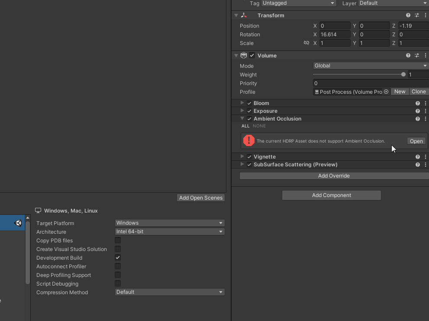
Task: Disable the Development Build checkbox
Action: click(117, 257)
